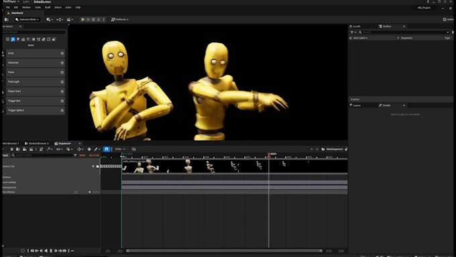Click the Sequencer auto-key diamond icon
456x257 pixels.
[x=89, y=150]
